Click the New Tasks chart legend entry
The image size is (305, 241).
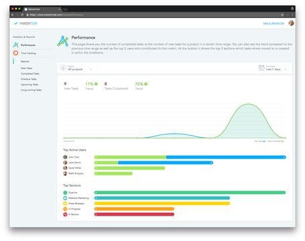coord(259,141)
